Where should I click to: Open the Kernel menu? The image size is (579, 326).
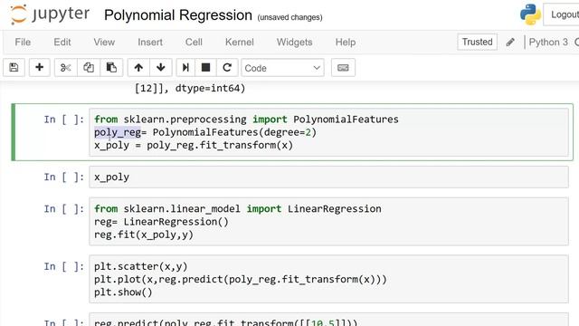pyautogui.click(x=239, y=43)
